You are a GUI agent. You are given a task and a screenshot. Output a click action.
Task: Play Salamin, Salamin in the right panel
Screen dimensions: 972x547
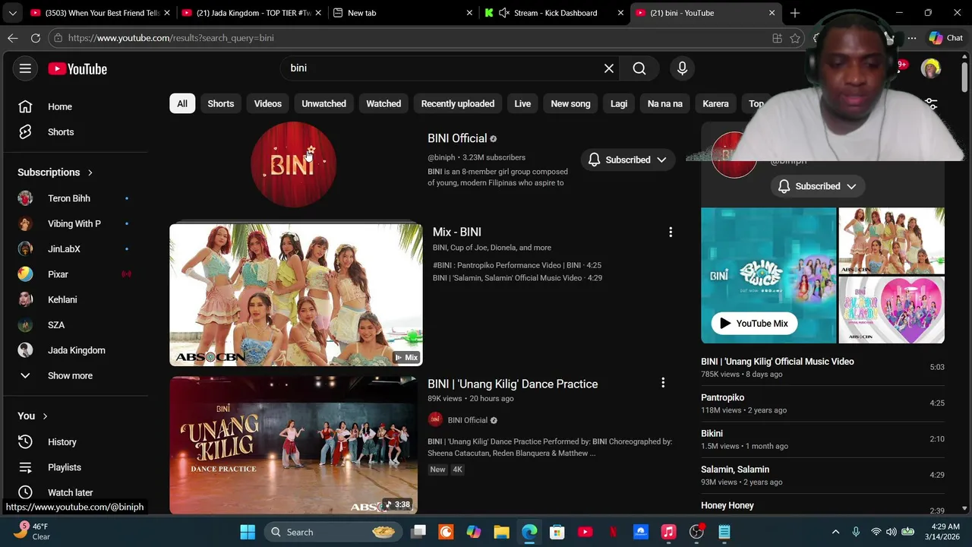[x=822, y=475]
